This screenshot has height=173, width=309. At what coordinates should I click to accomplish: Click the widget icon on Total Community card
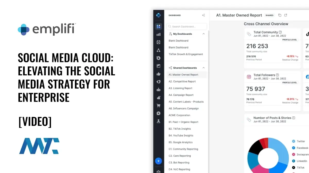pos(249,34)
